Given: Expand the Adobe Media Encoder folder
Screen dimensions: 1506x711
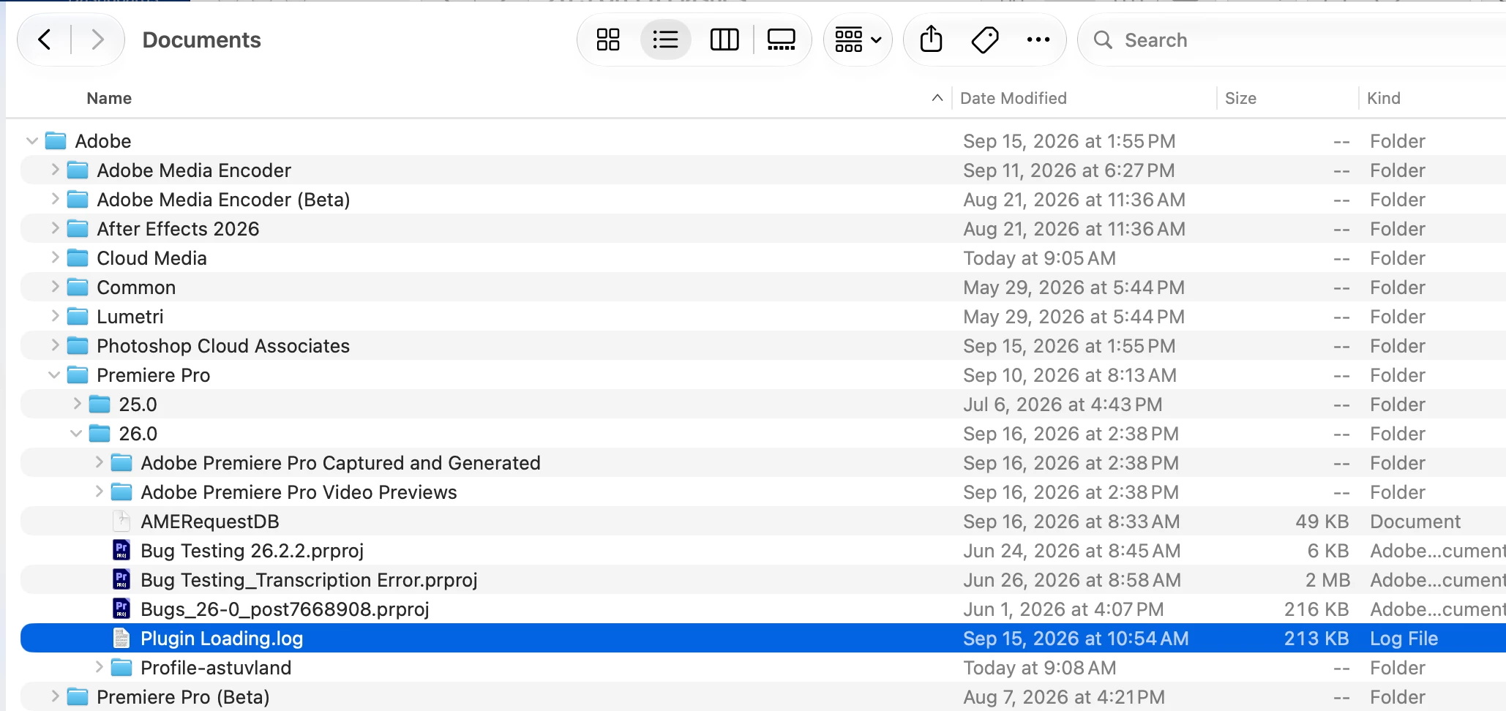Looking at the screenshot, I should point(54,170).
